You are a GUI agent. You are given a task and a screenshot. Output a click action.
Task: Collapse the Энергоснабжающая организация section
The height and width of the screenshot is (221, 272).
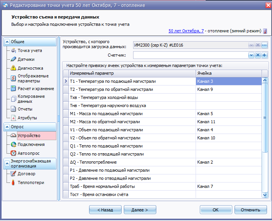coord(7,164)
